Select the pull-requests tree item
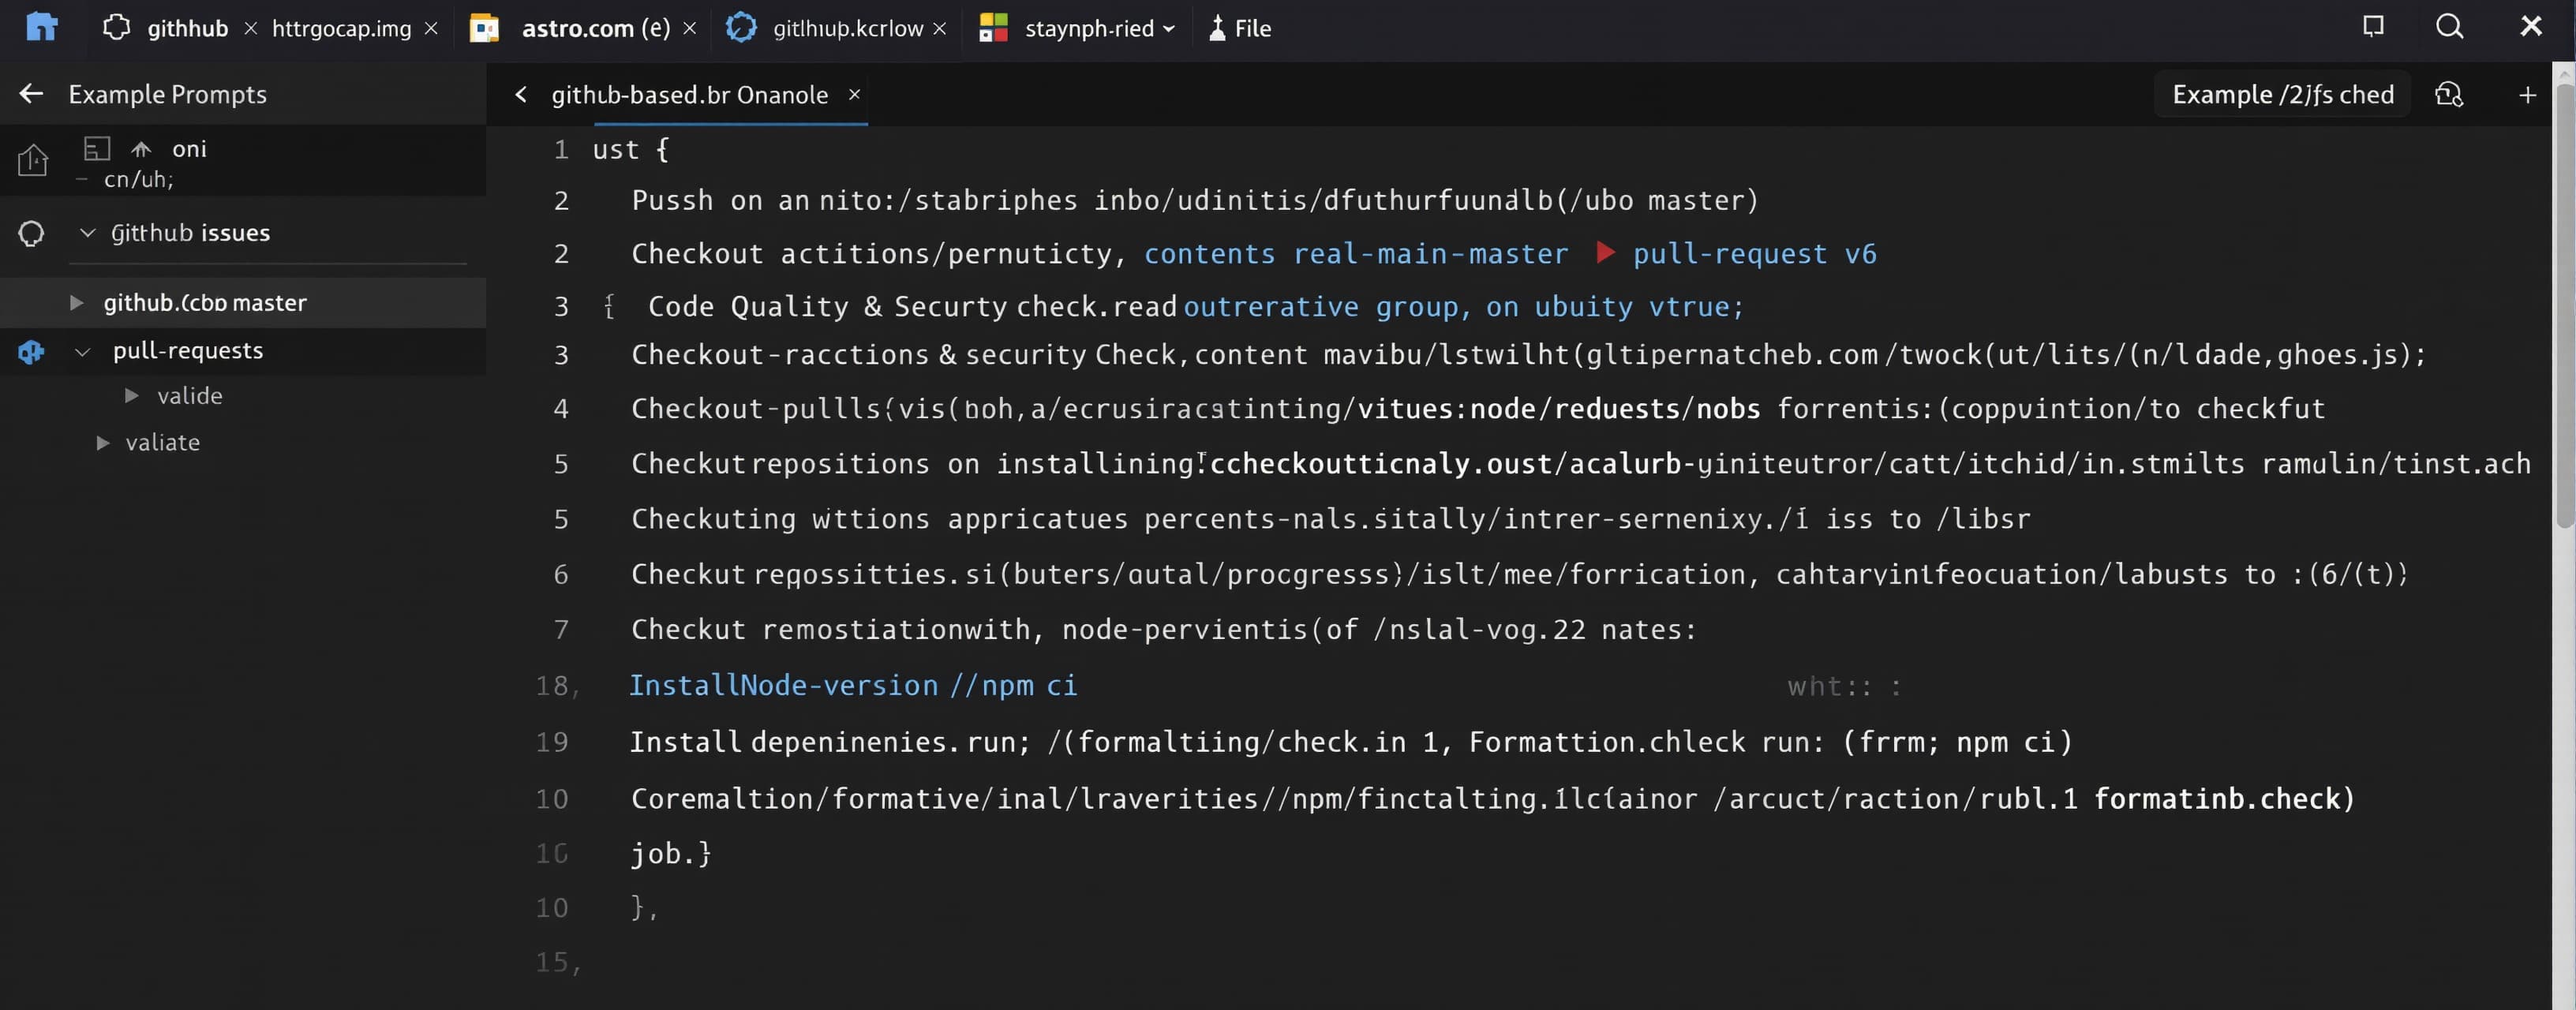2576x1010 pixels. pos(188,351)
